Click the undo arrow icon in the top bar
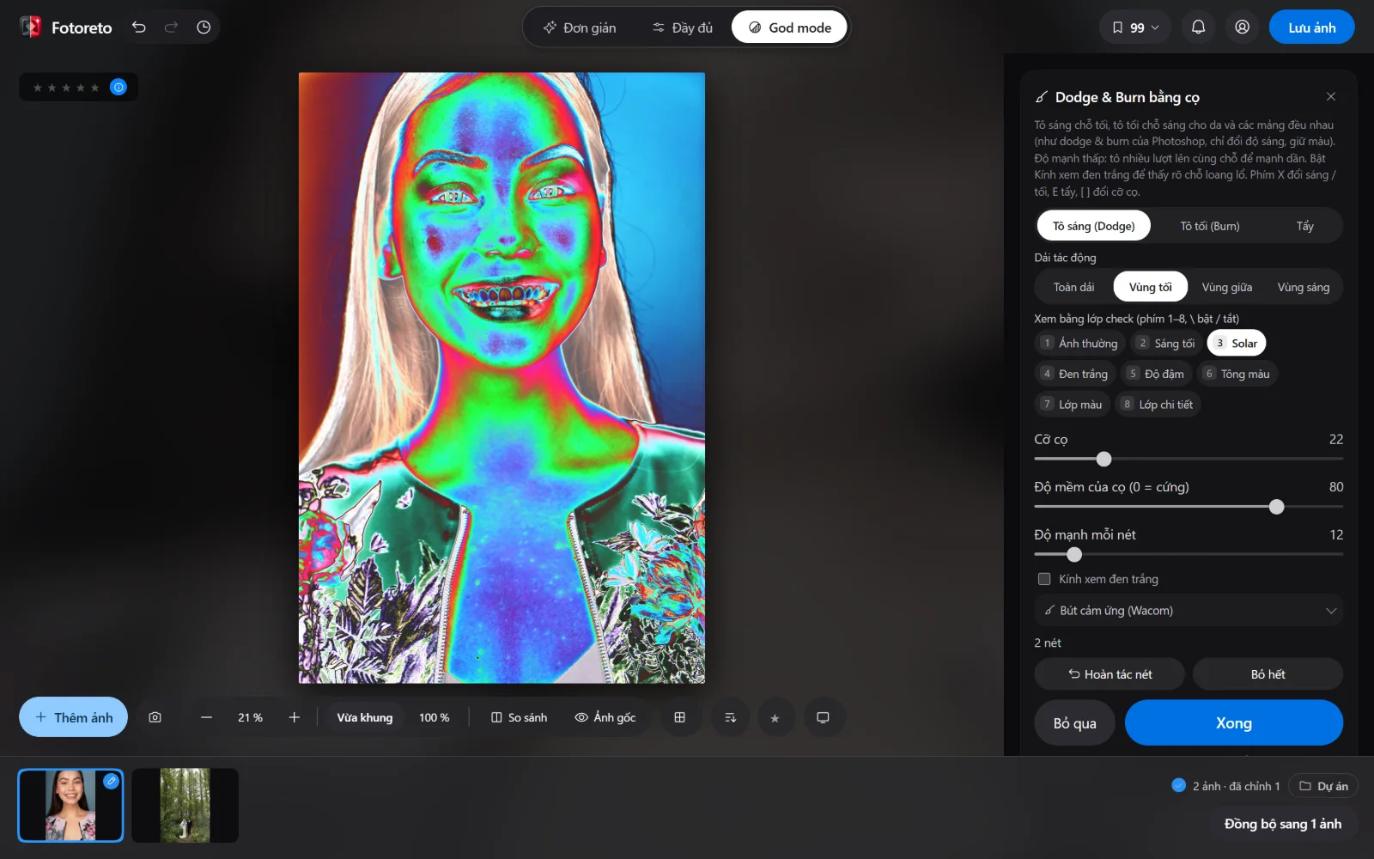The height and width of the screenshot is (859, 1374). point(139,27)
